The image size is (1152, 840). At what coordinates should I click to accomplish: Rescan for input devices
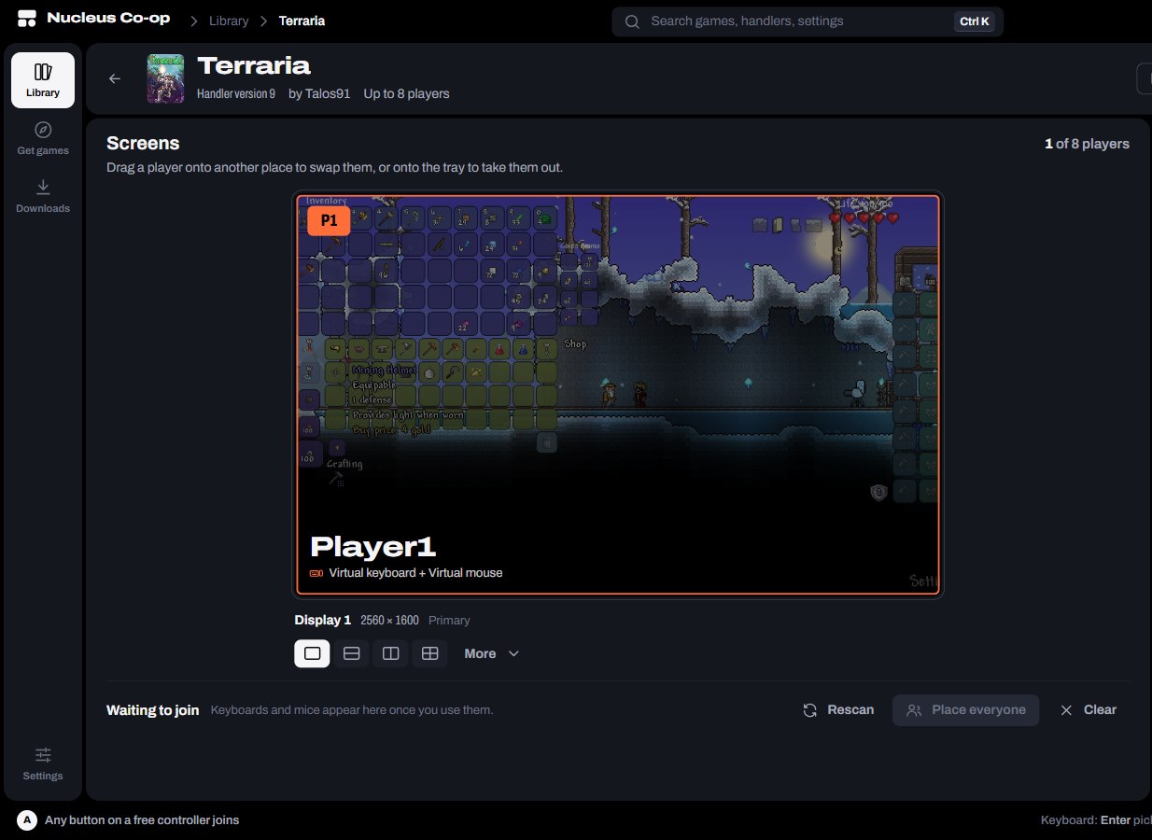pos(838,710)
